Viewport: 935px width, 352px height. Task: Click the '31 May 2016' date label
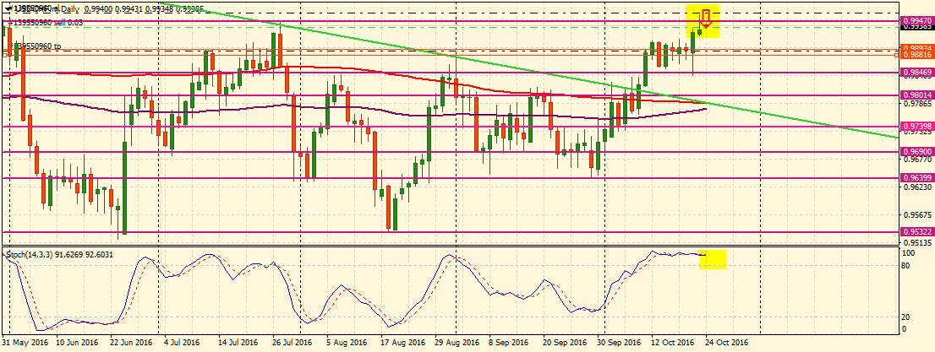[24, 343]
